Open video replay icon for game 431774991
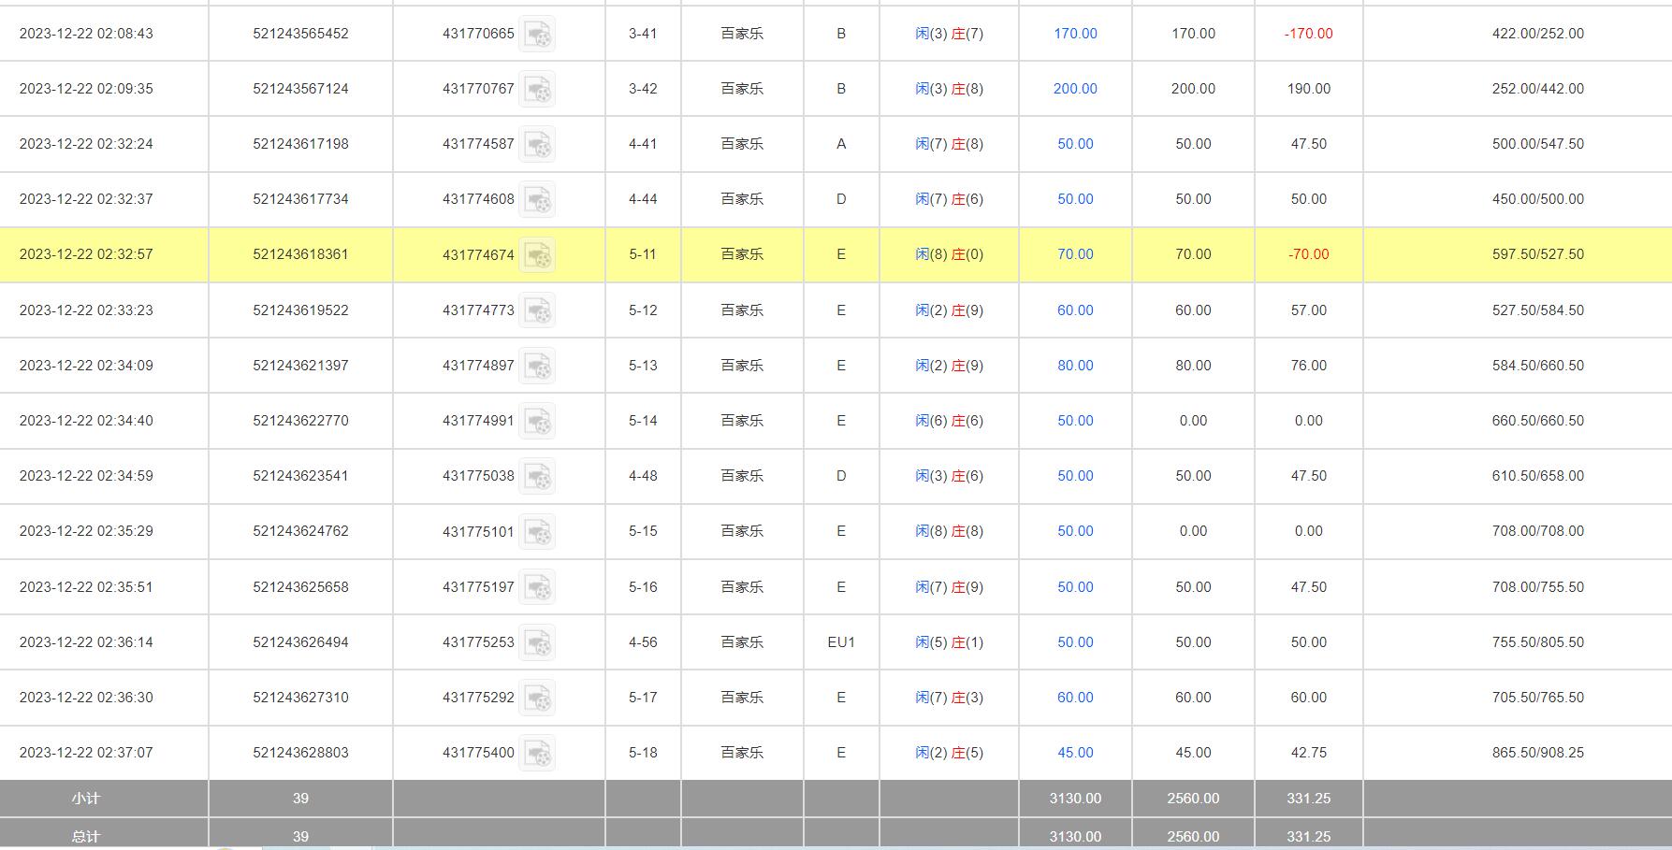The height and width of the screenshot is (850, 1672). [x=537, y=421]
